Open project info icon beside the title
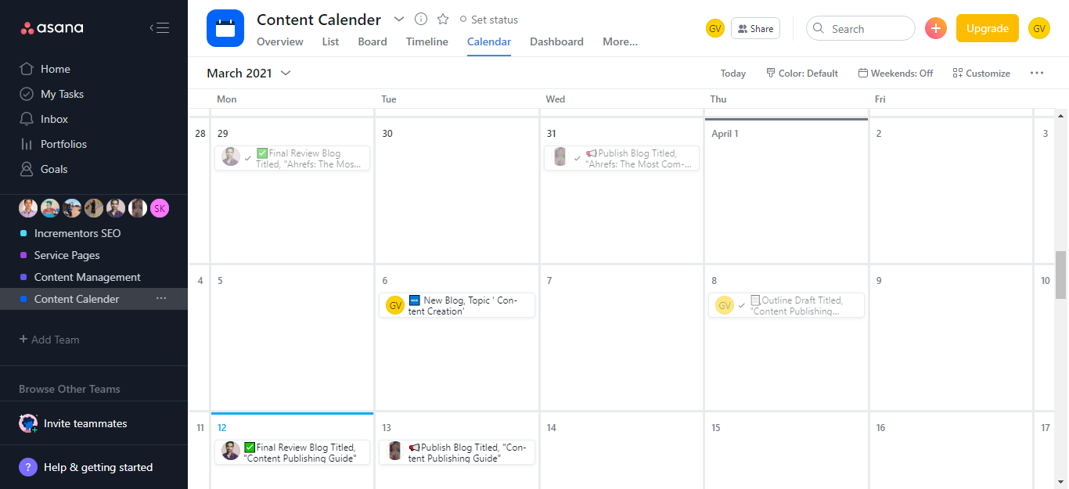The height and width of the screenshot is (489, 1069). click(421, 20)
